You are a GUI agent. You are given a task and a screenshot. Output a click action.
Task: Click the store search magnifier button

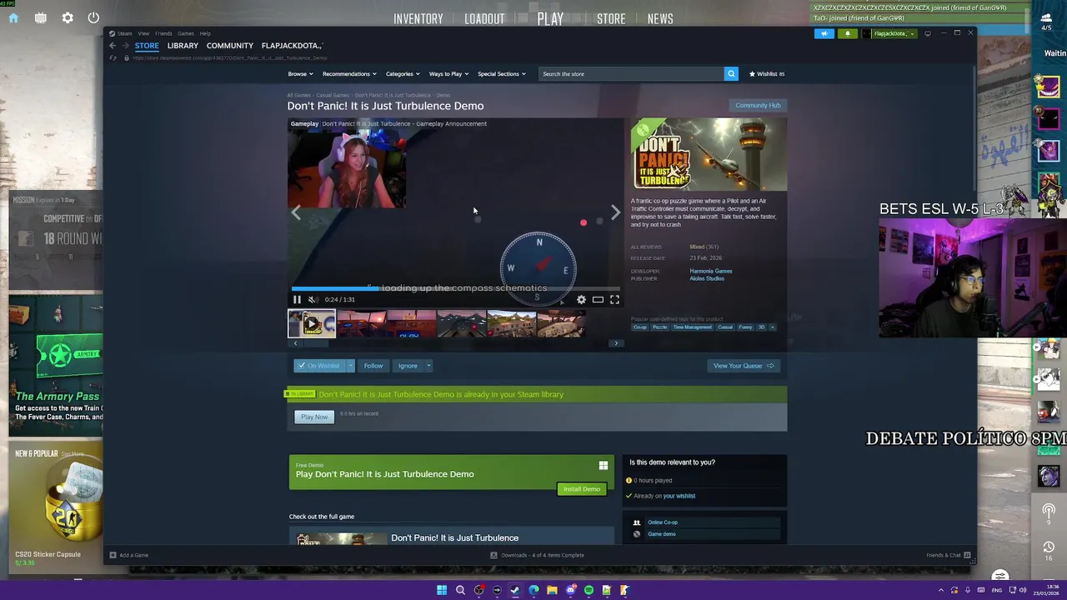tap(731, 73)
